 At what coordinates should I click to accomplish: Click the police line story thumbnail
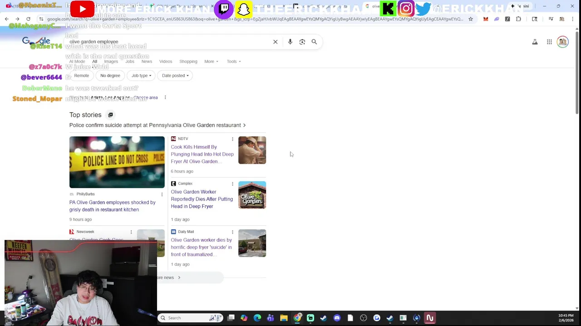117,162
